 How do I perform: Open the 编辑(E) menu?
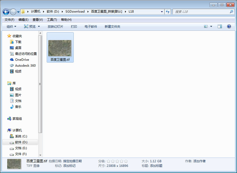[x=23, y=20]
